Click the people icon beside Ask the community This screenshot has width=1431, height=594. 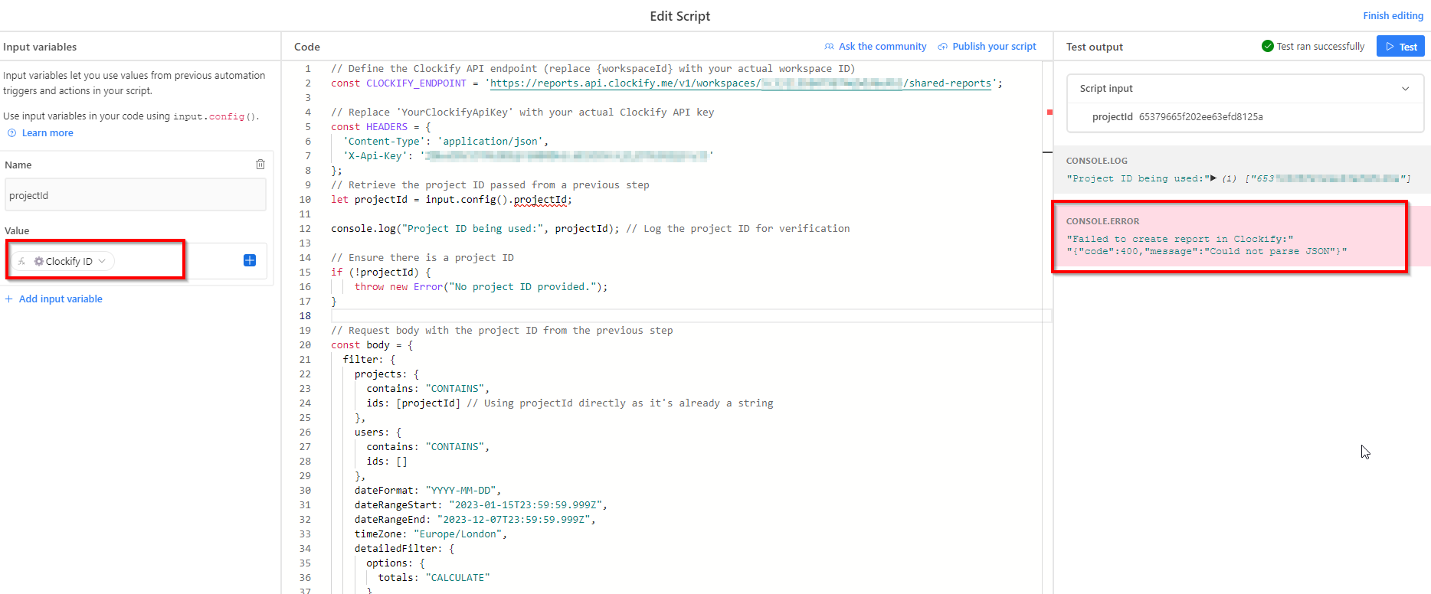coord(829,47)
